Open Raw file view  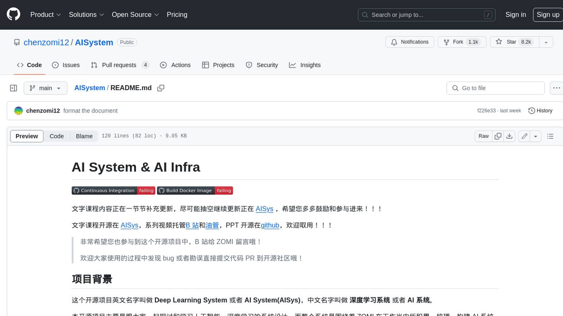(x=484, y=136)
